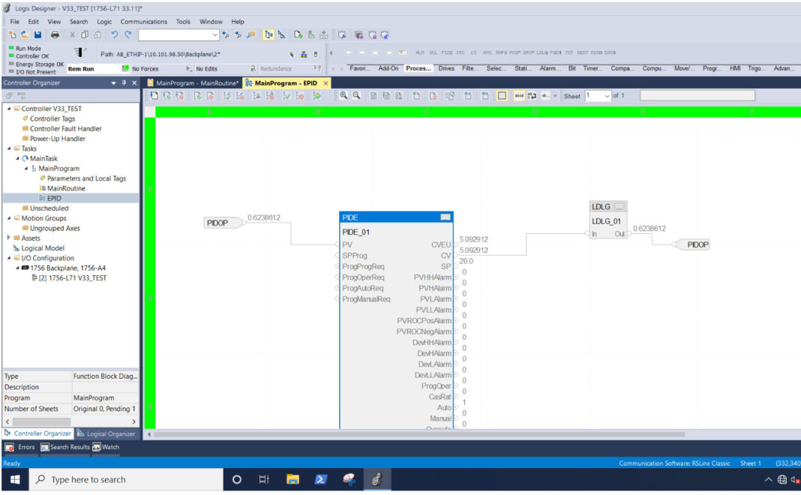Image resolution: width=801 pixels, height=495 pixels.
Task: Save the project using the Save icon
Action: (38, 34)
